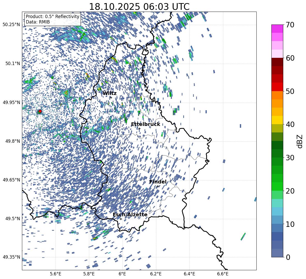Screen dimensions: 306x279
Task: Pick the orange colorbar segment below 50
Action: (x=277, y=95)
